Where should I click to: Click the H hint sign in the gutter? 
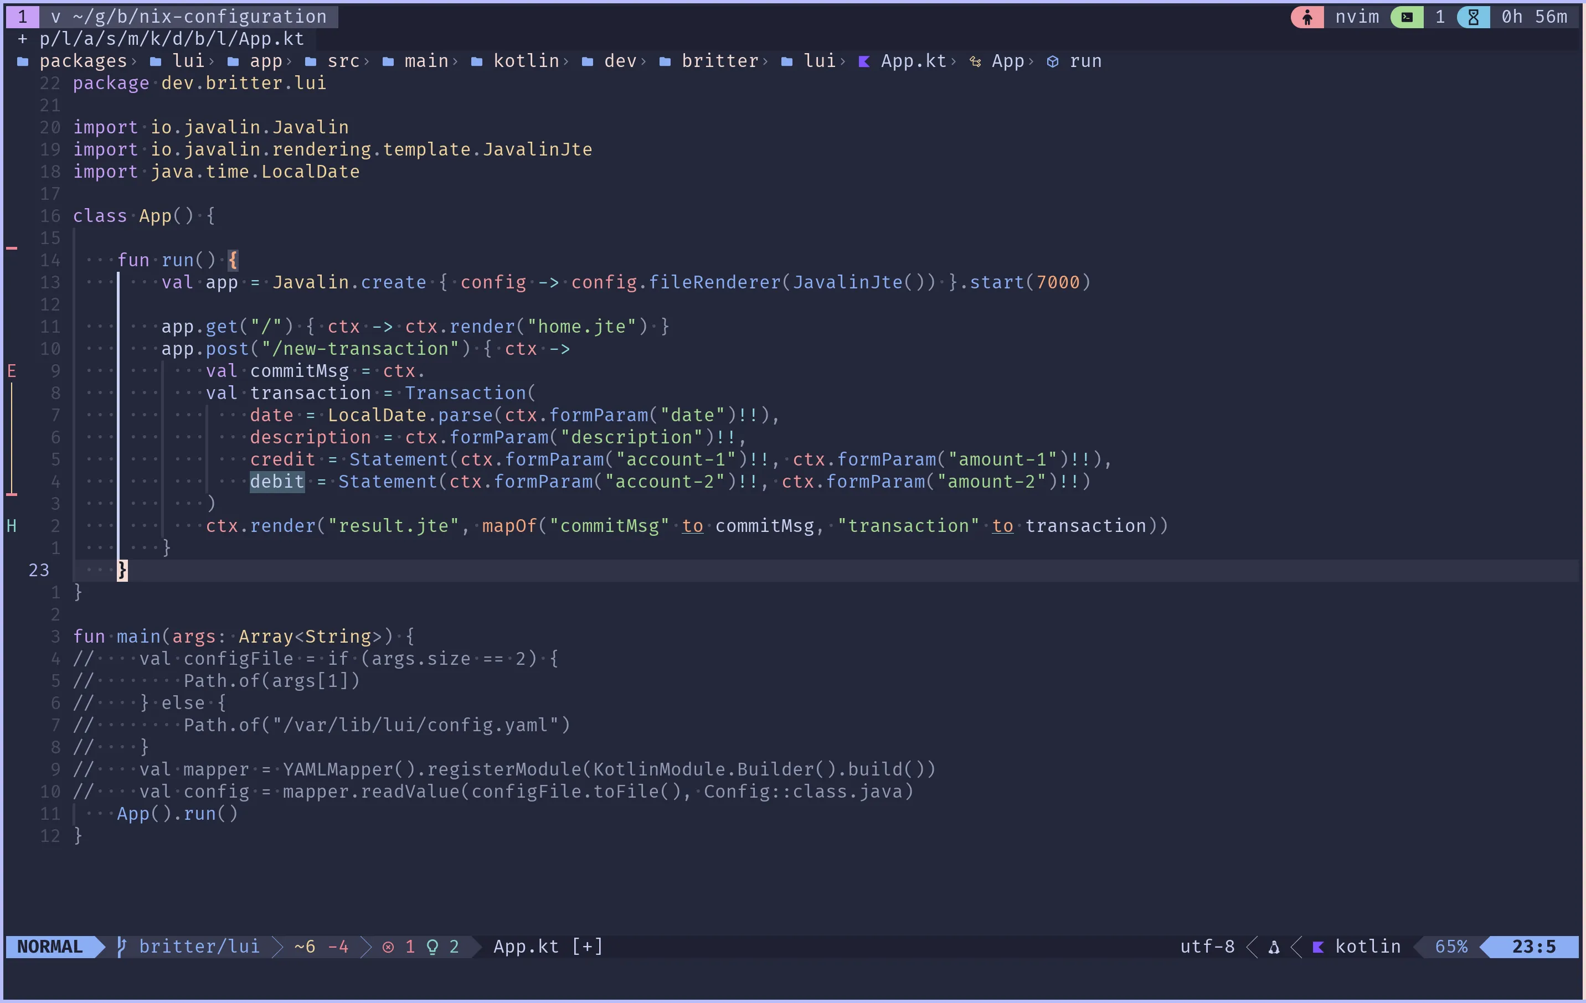coord(12,525)
